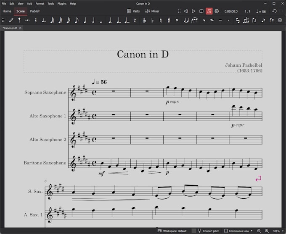Click Workspace: Default in status bar
286x234 pixels.
(x=172, y=231)
